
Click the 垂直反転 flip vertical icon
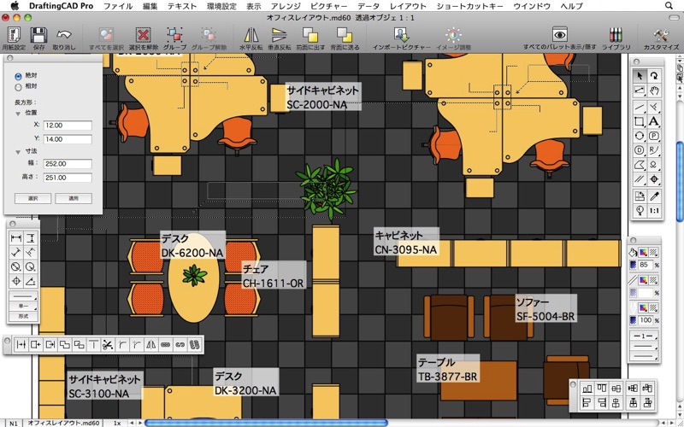pos(278,35)
